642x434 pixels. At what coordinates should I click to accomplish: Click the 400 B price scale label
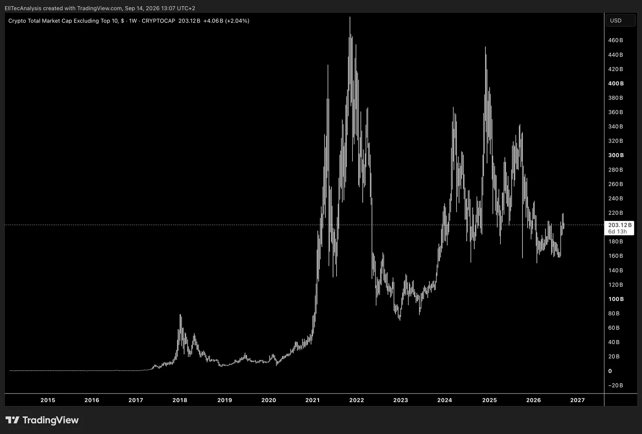pos(616,83)
